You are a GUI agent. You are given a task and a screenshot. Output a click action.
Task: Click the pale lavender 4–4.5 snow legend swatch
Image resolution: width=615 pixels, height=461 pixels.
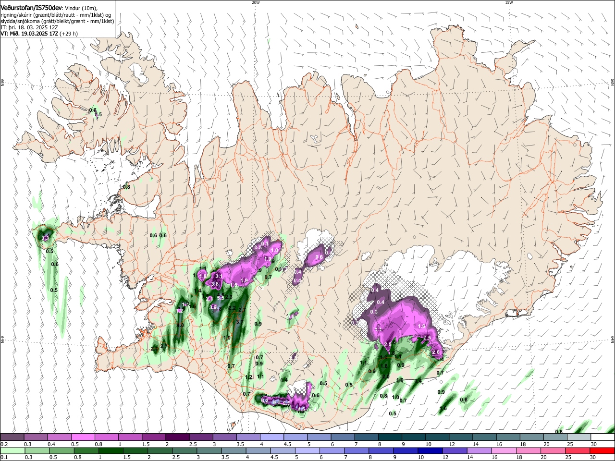272,437
